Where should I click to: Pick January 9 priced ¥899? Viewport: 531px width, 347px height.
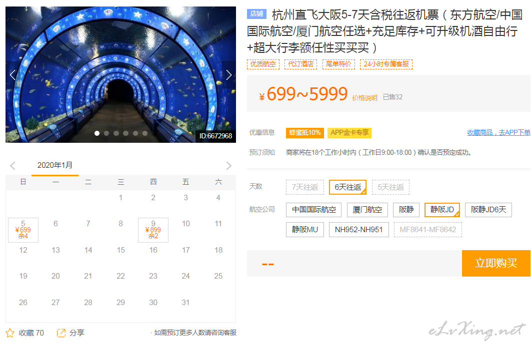tap(153, 230)
